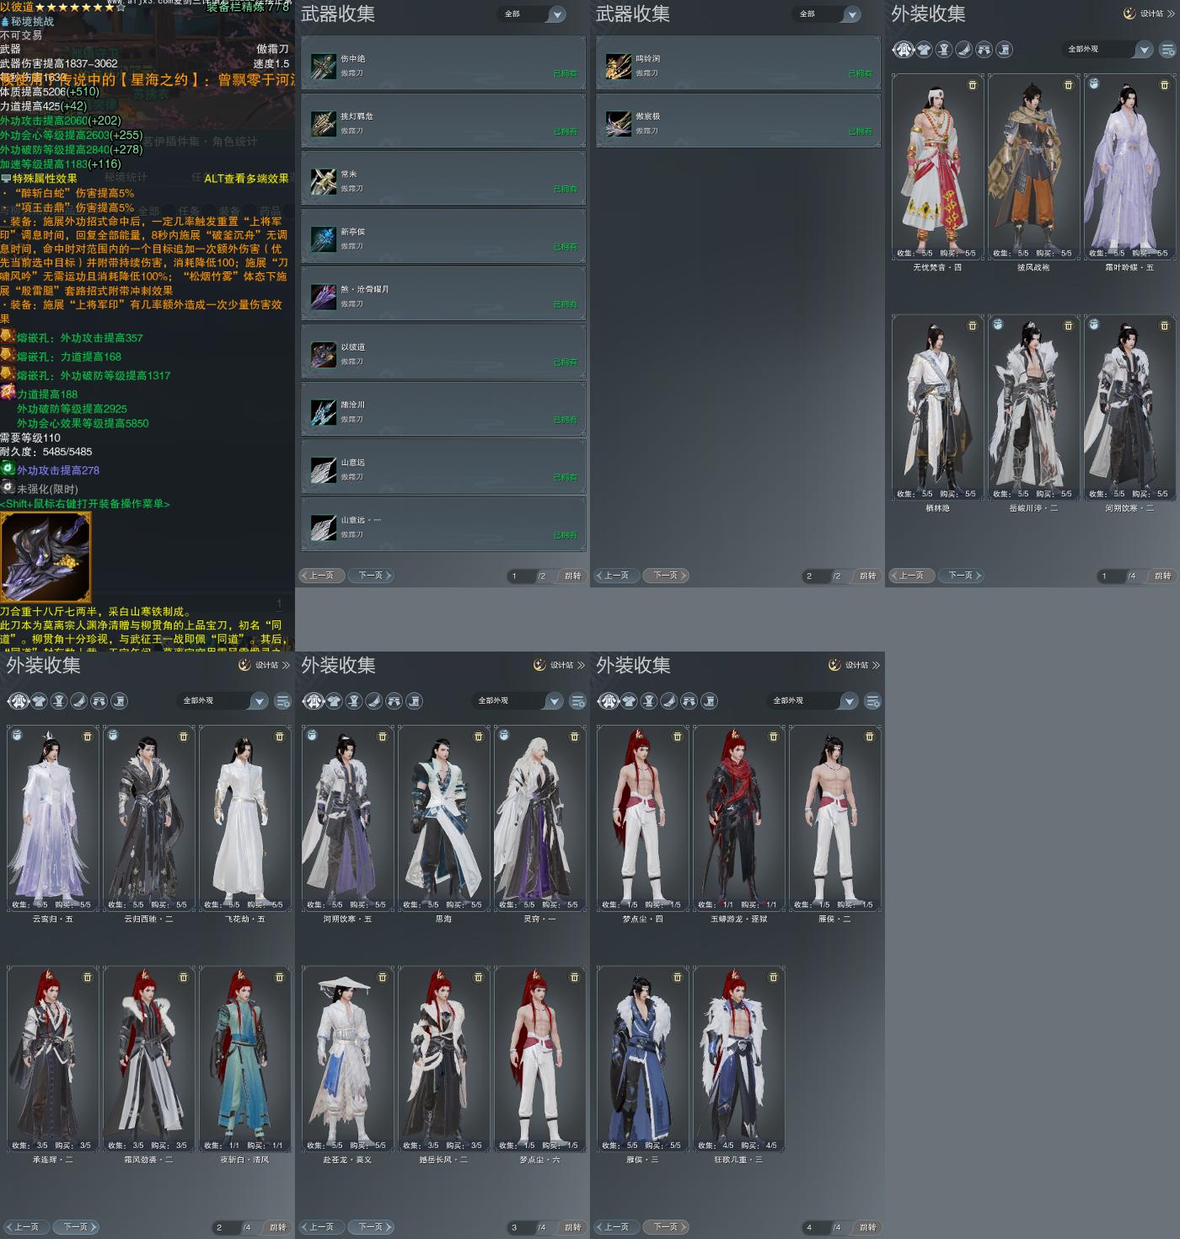Click the text 耐久度：5485/5485
Viewport: 1180px width, 1239px height.
click(x=46, y=451)
